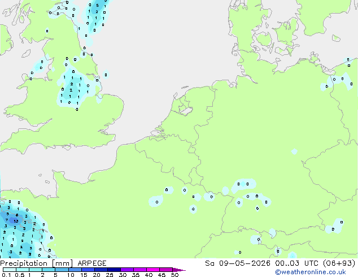
Task: Select the '50' legend scale label
Action: [174, 275]
